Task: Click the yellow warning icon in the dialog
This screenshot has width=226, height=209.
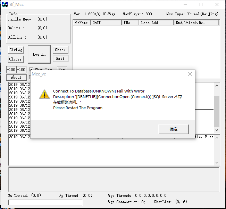Action: (44, 94)
